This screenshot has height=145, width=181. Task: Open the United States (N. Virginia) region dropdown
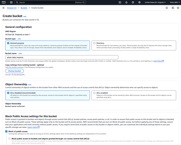(155, 2)
